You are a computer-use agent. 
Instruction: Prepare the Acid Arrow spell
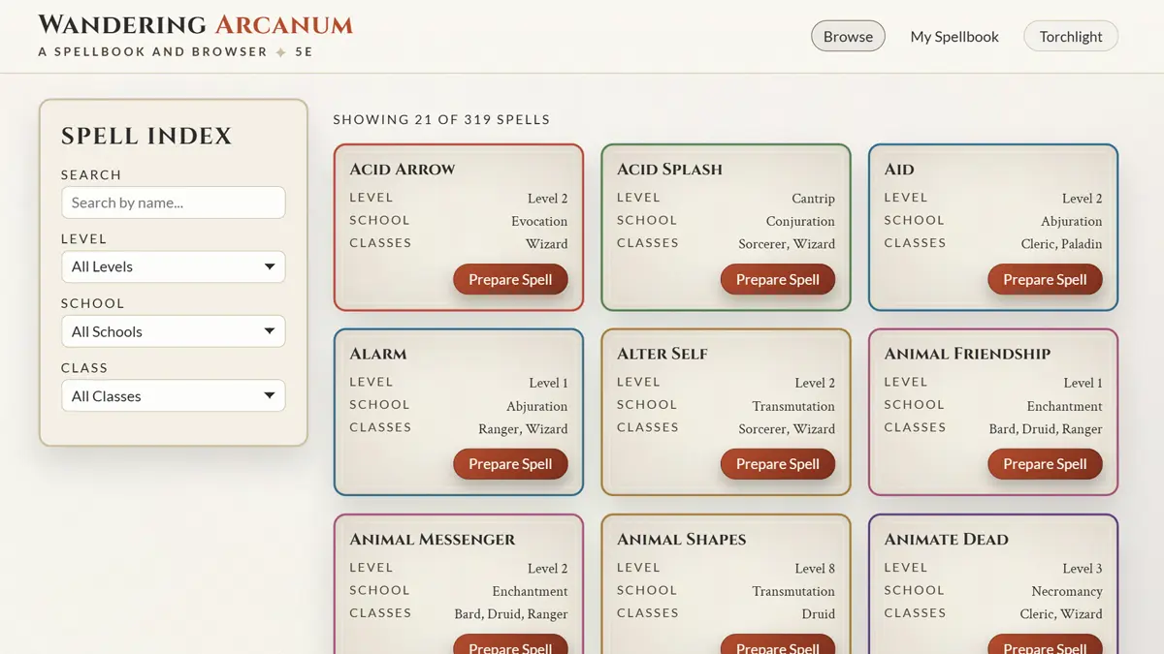[x=510, y=279]
